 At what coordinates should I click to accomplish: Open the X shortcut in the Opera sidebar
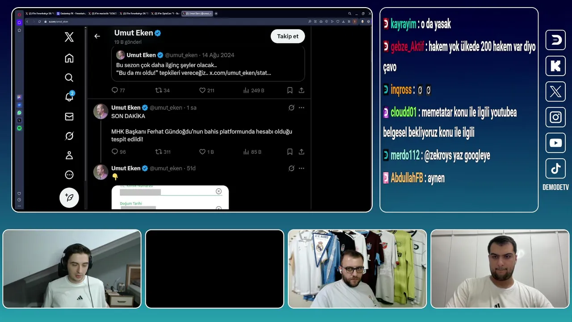[19, 120]
